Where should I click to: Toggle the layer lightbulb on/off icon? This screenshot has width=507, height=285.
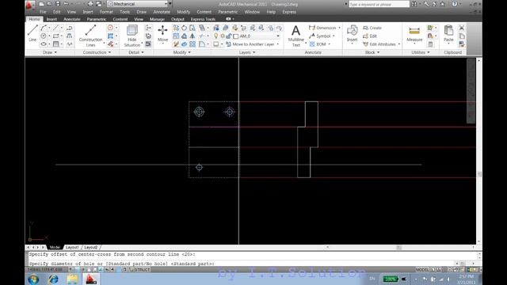click(x=216, y=36)
